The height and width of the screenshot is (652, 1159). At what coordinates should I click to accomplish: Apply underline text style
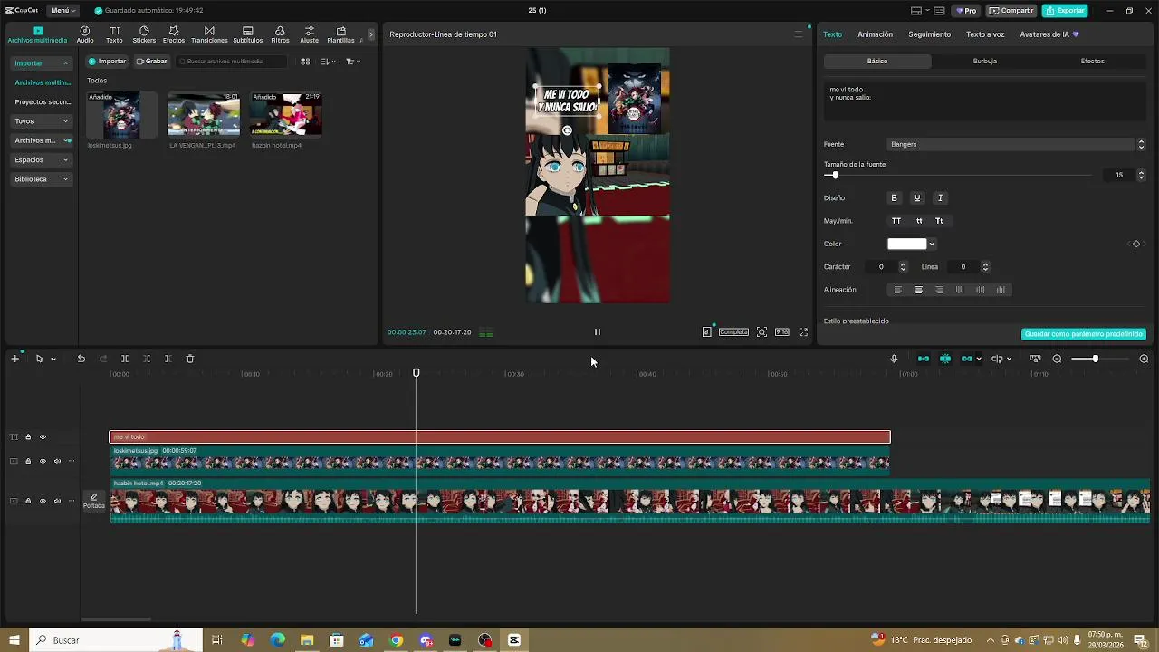916,197
